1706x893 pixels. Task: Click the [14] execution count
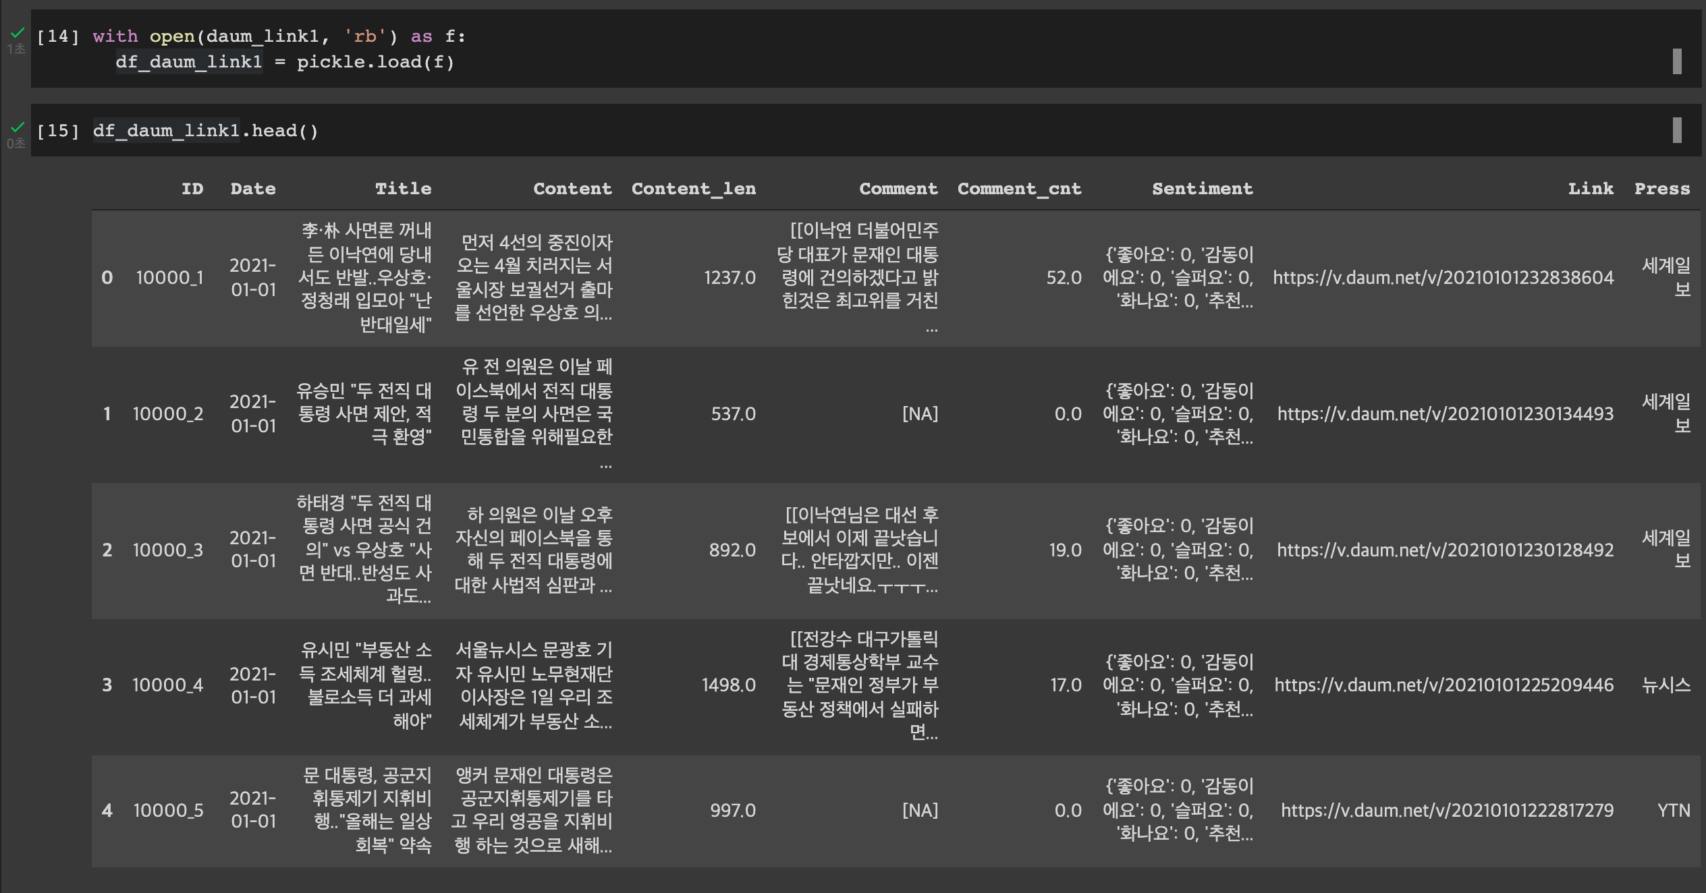coord(57,36)
